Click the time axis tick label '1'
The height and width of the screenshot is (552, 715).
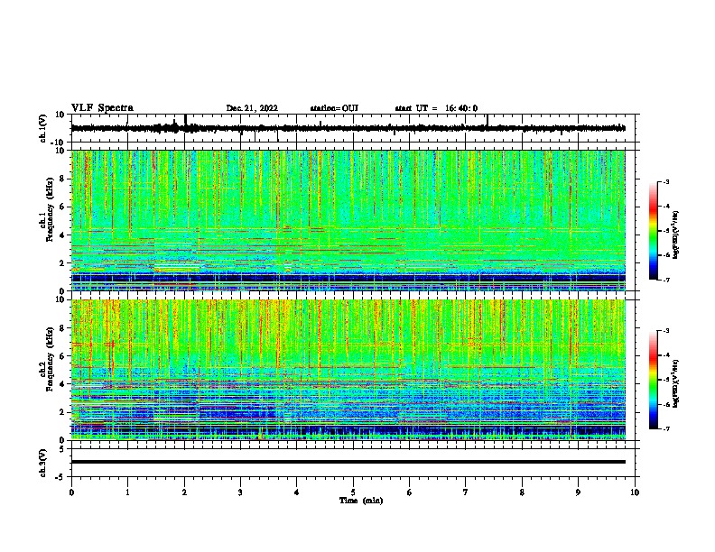pos(127,492)
